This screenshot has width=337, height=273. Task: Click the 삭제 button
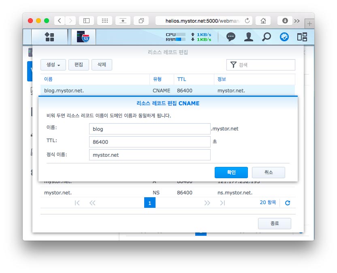point(102,65)
